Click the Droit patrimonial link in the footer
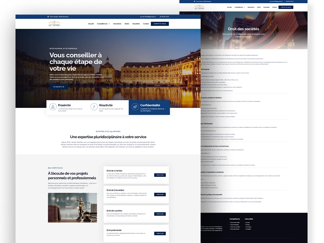The height and width of the screenshot is (243, 324). [235, 229]
